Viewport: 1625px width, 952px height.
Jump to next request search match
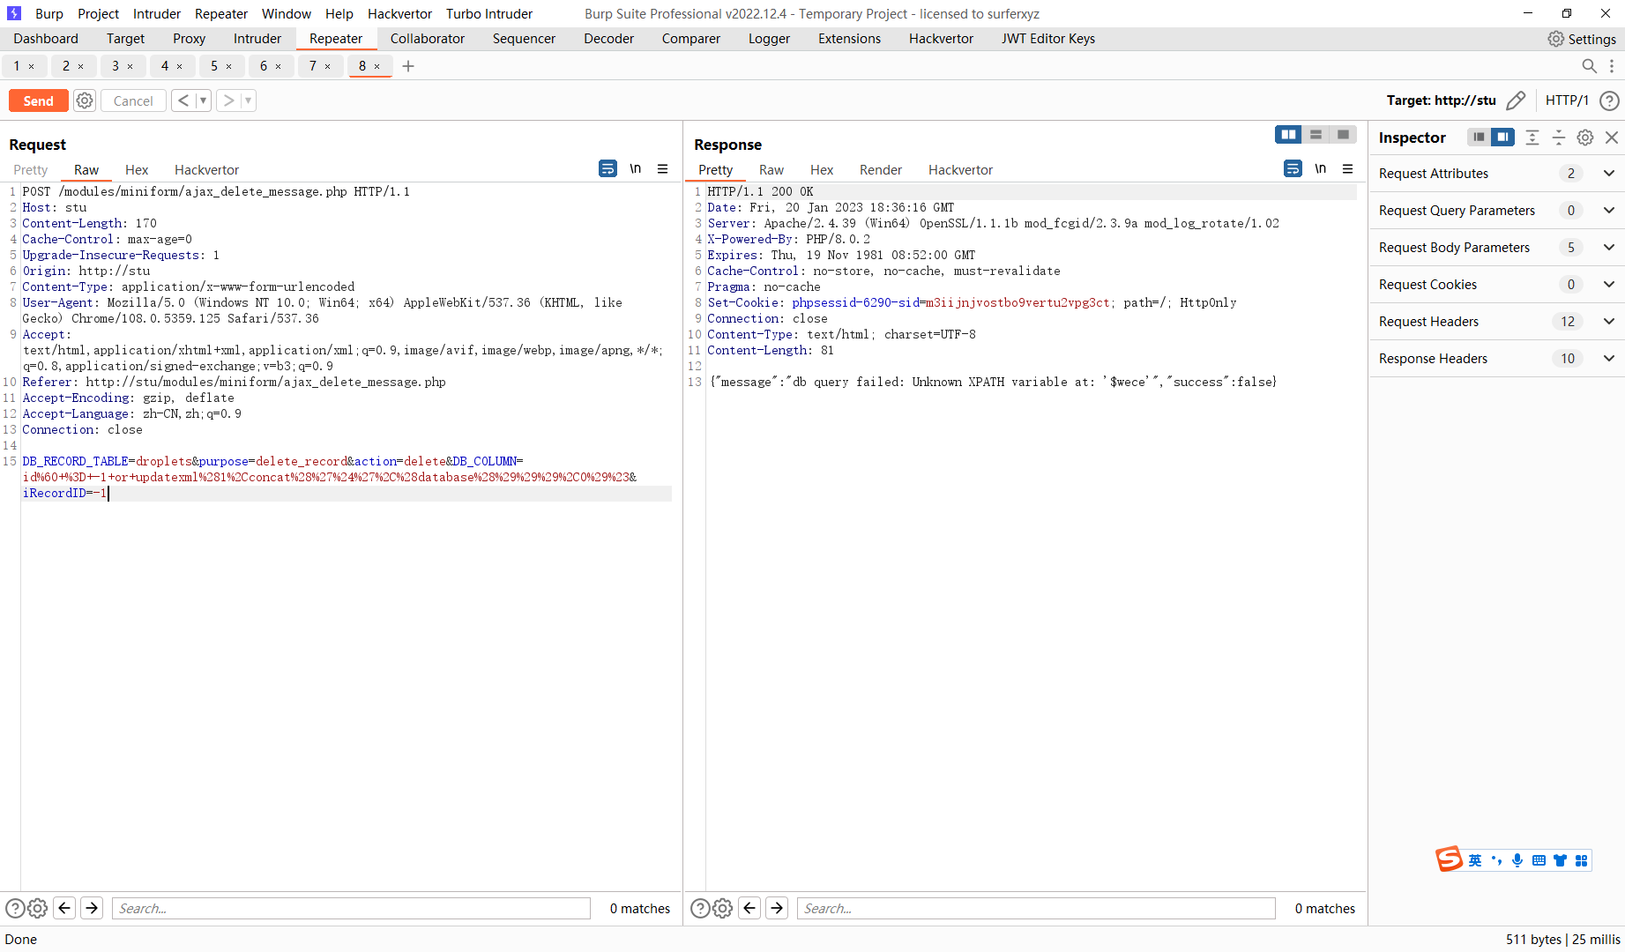click(x=92, y=908)
